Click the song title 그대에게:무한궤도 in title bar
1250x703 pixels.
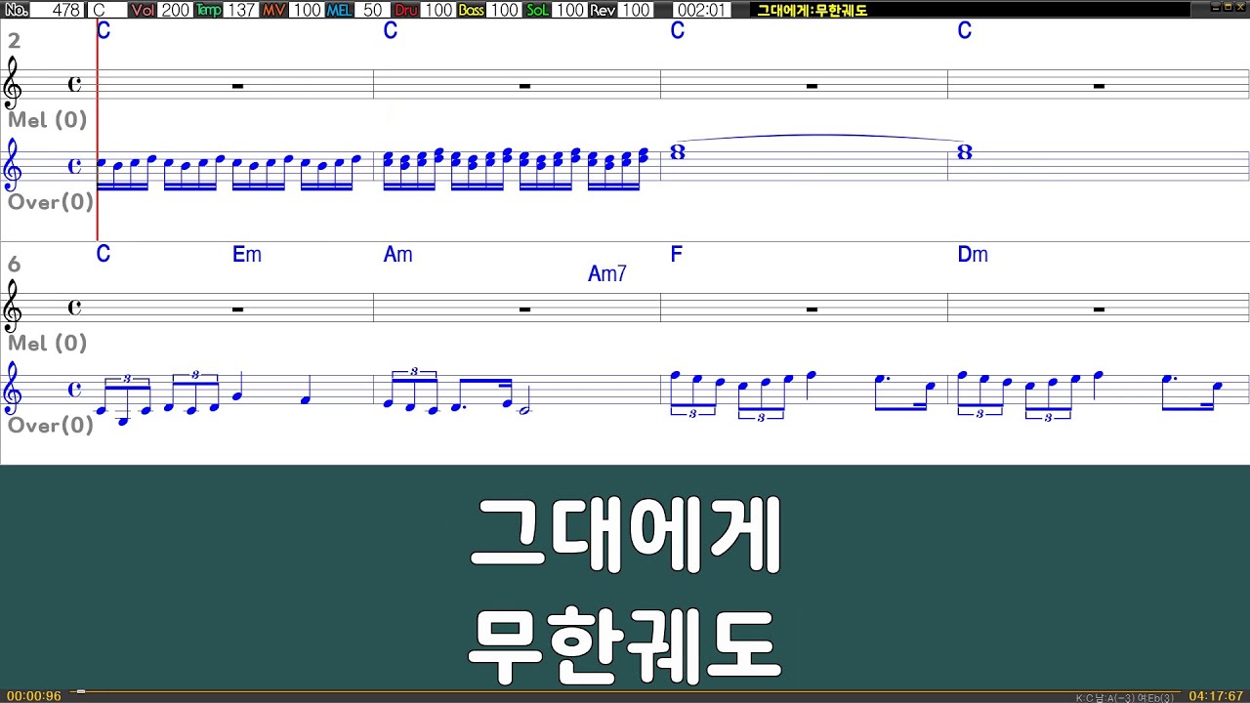tap(812, 11)
